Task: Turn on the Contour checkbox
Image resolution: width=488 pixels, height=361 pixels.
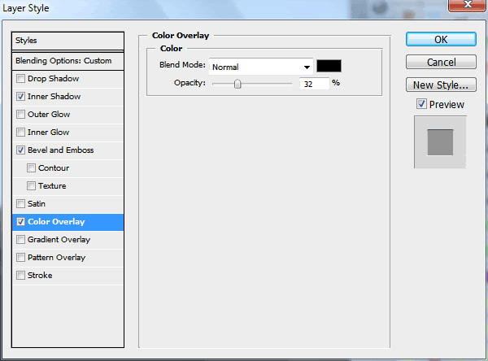Action: (x=31, y=168)
